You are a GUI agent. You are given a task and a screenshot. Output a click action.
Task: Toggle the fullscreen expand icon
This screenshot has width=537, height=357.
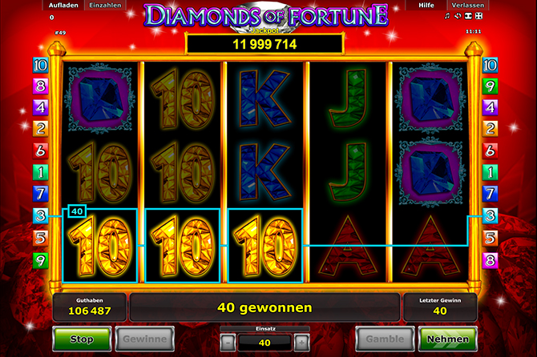point(478,16)
